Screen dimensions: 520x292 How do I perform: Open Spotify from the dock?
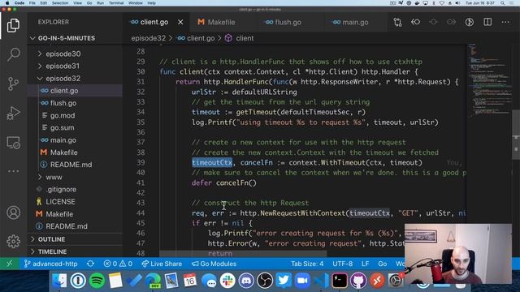pos(97,281)
